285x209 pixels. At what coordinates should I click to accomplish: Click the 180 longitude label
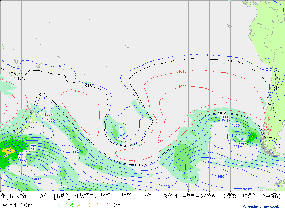pos(42,194)
